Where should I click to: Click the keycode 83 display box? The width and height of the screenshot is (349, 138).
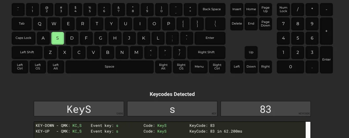point(265,109)
